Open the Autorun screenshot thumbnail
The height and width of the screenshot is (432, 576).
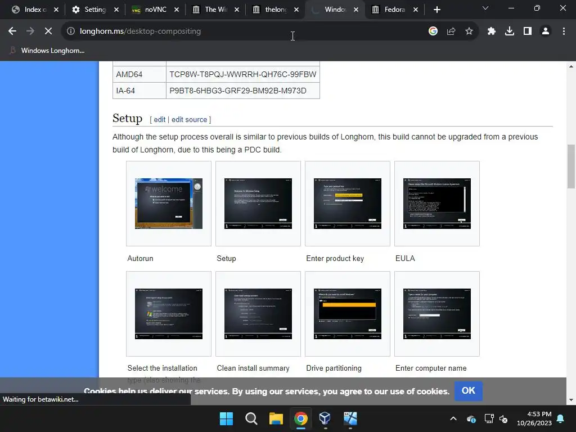pyautogui.click(x=169, y=204)
